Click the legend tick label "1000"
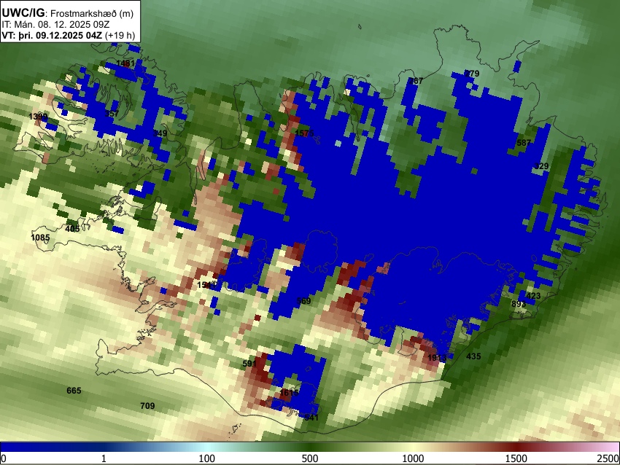 click(x=413, y=458)
